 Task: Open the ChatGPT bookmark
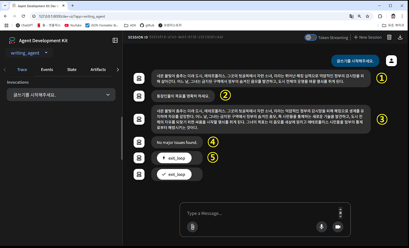pyautogui.click(x=24, y=25)
